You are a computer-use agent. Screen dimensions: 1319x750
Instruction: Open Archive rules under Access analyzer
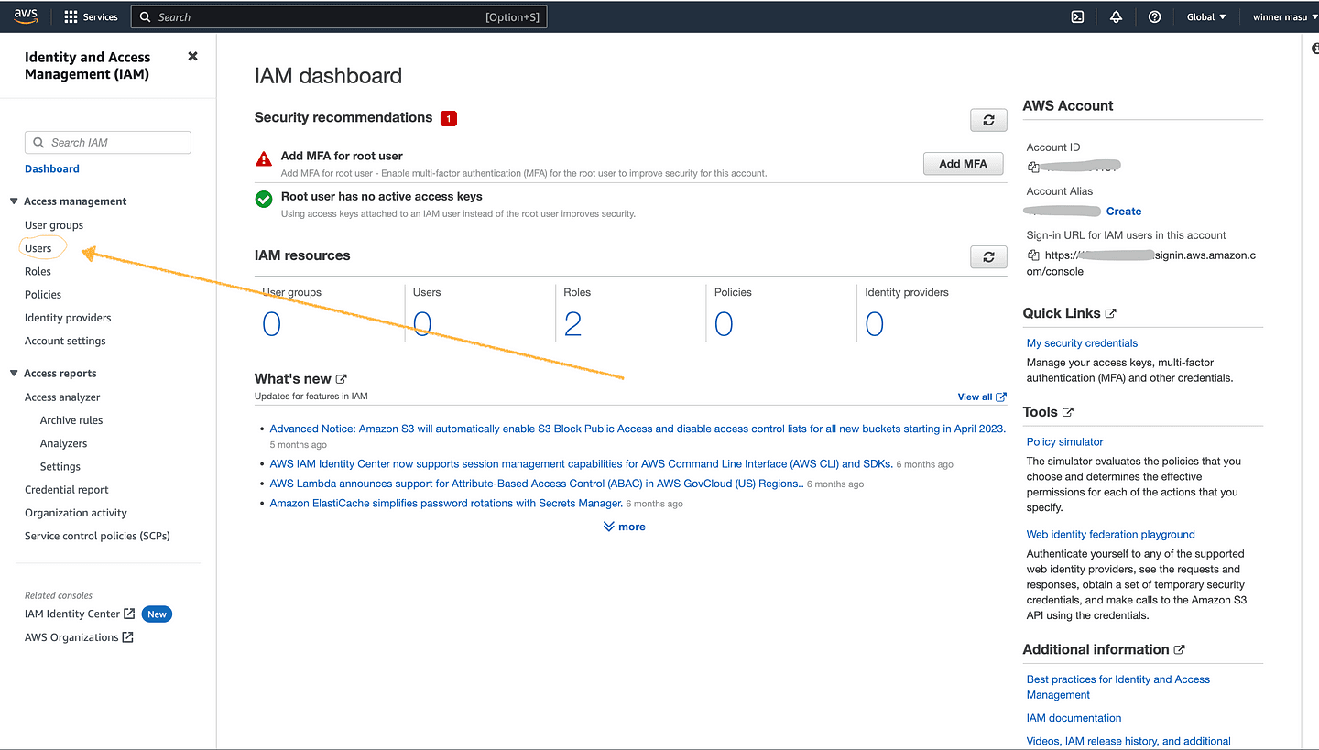(71, 420)
